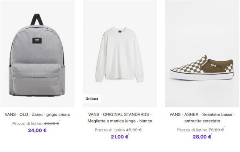Open the white long-sleeve shirt image
This screenshot has height=152, width=240.
click(x=120, y=53)
